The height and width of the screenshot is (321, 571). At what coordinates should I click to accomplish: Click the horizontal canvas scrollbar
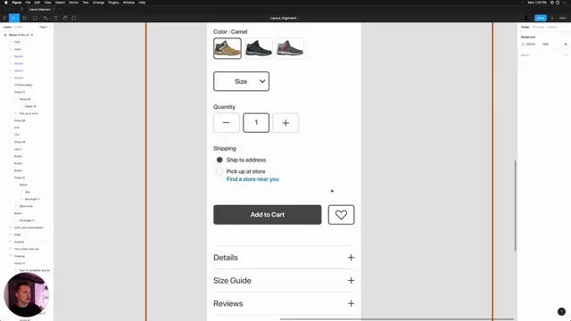coord(396,319)
